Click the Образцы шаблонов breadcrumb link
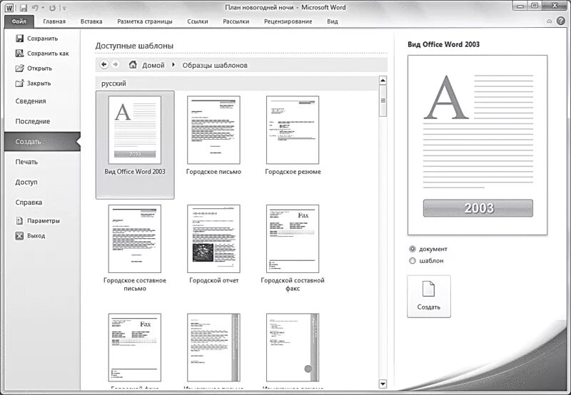The height and width of the screenshot is (395, 571). pyautogui.click(x=215, y=65)
